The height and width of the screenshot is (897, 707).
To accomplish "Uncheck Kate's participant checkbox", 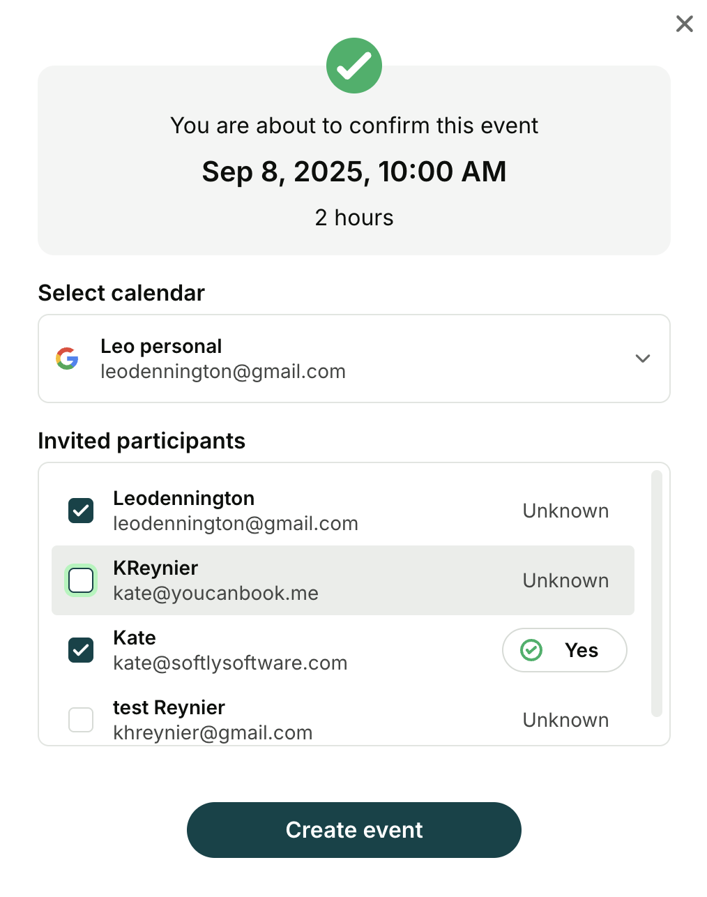I will [81, 650].
